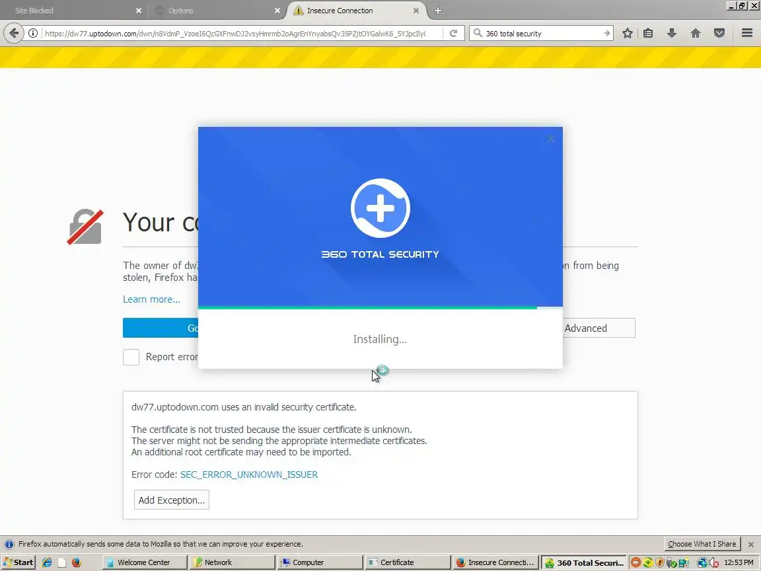Switch to Certificate taskbar window
The image size is (761, 571).
[408, 562]
